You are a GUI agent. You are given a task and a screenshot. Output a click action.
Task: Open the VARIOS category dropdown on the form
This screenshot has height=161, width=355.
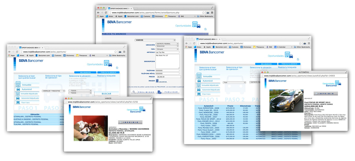pyautogui.click(x=155, y=40)
